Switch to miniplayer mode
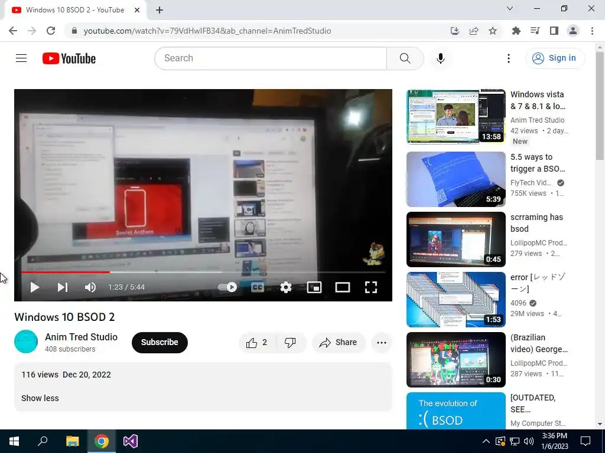605x453 pixels. [314, 287]
